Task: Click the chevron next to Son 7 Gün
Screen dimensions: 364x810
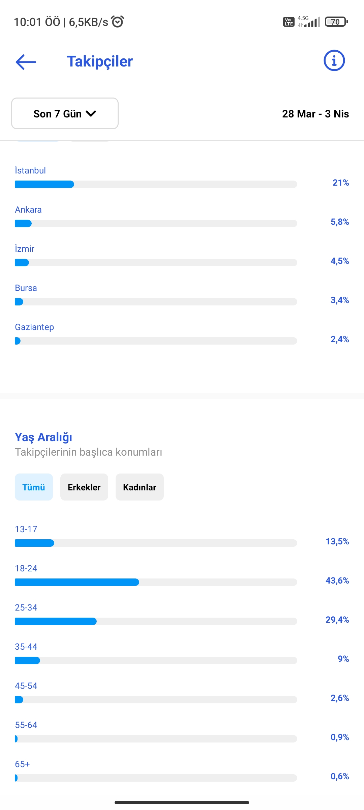Action: coord(91,114)
